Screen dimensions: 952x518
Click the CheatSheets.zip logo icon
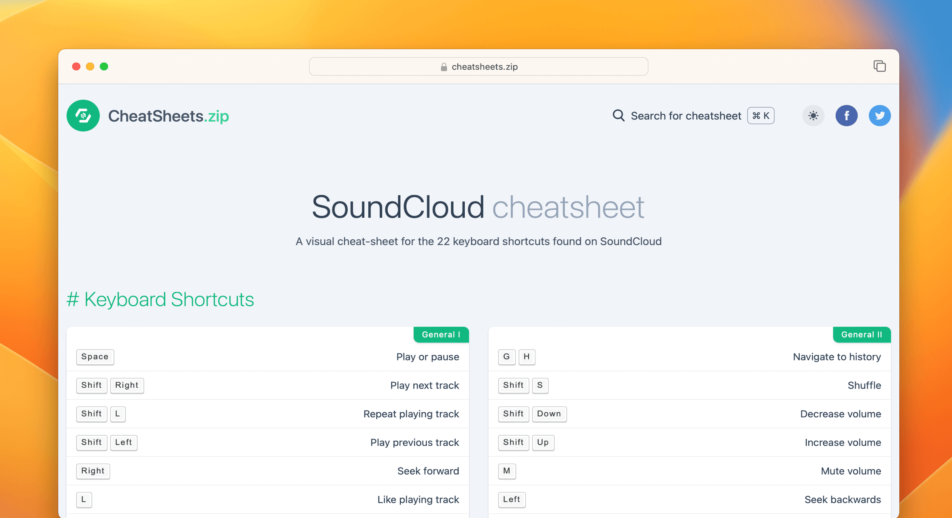tap(83, 116)
